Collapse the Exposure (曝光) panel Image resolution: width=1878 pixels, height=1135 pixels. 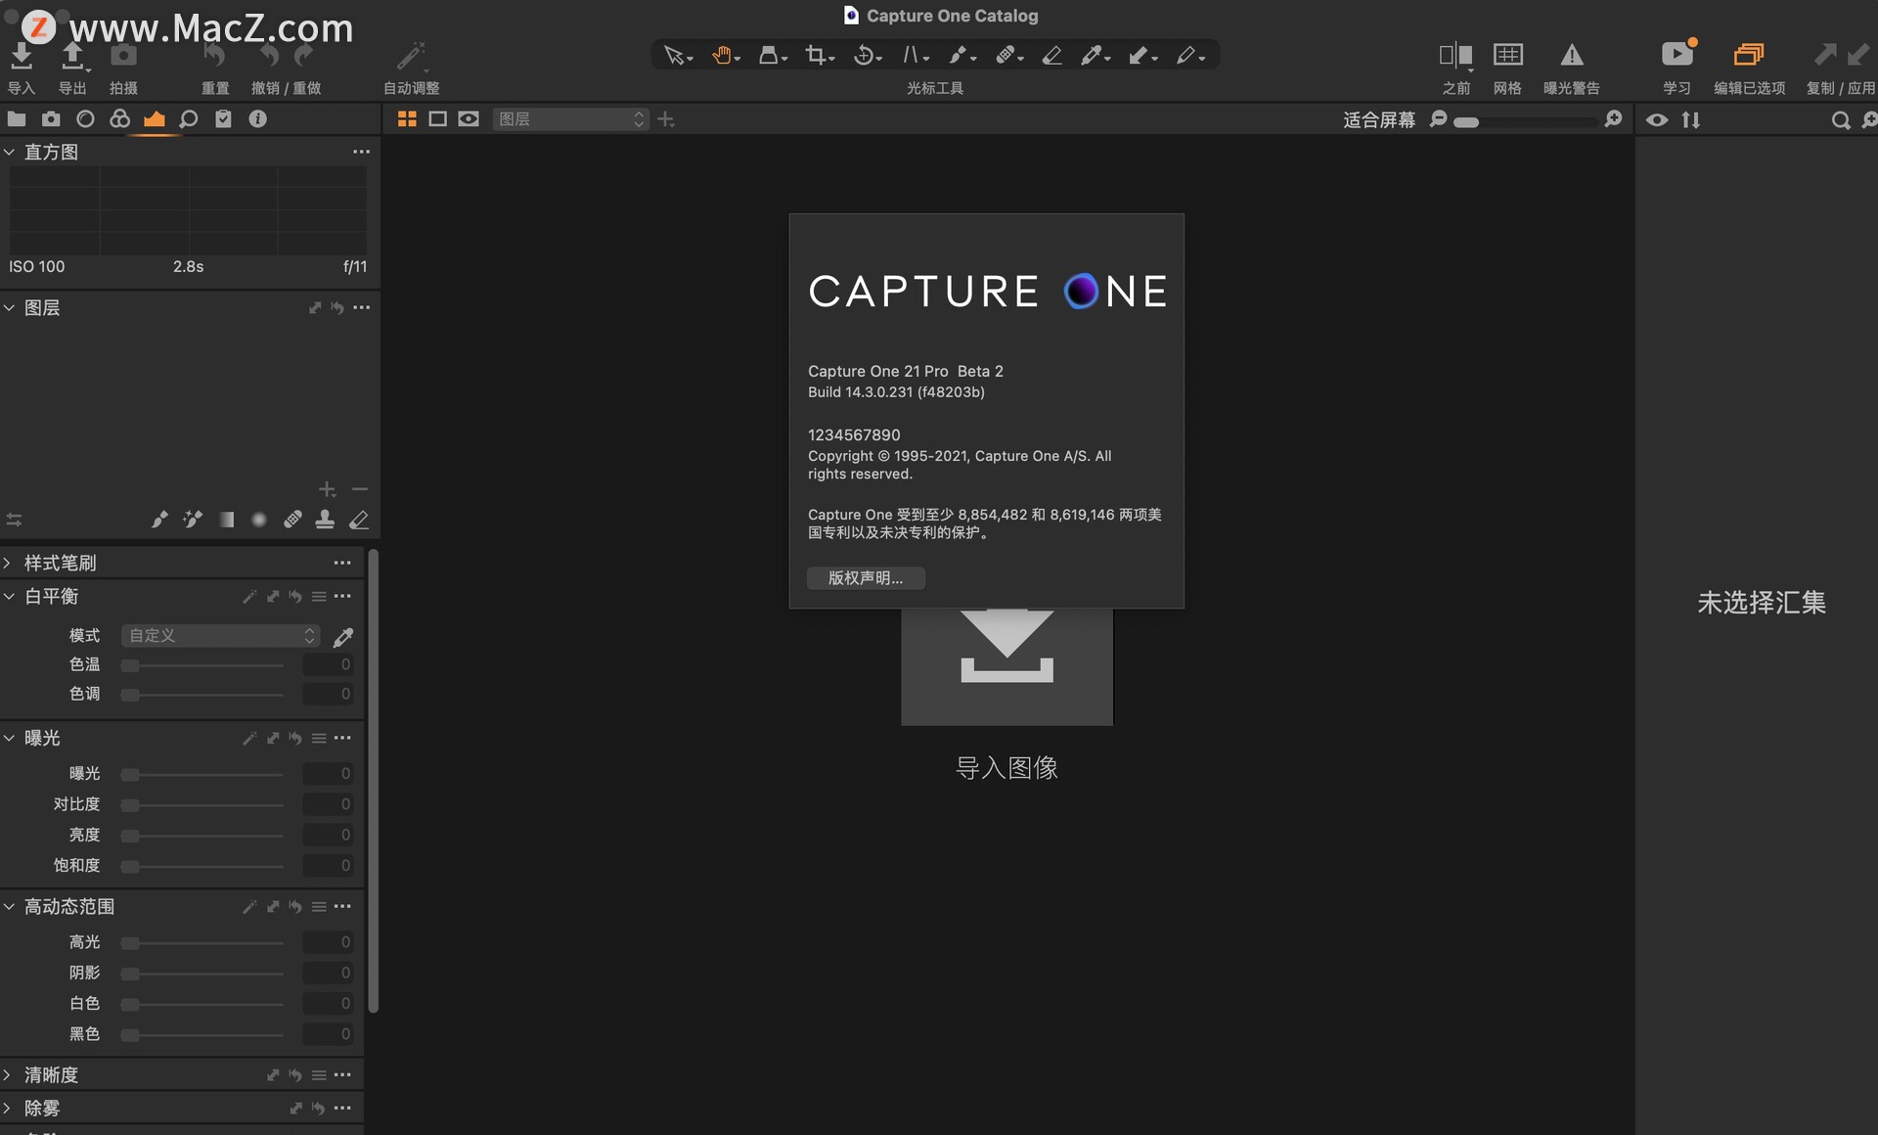(x=9, y=738)
